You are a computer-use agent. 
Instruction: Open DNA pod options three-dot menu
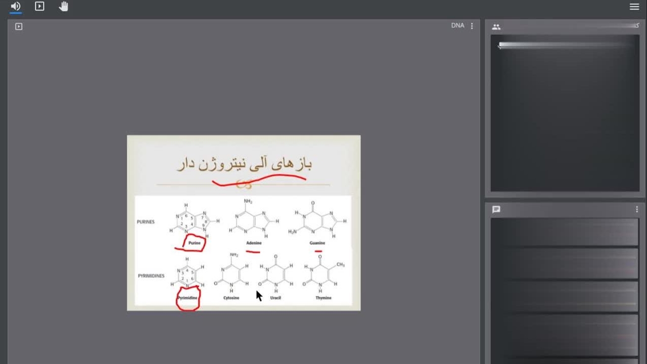[472, 26]
